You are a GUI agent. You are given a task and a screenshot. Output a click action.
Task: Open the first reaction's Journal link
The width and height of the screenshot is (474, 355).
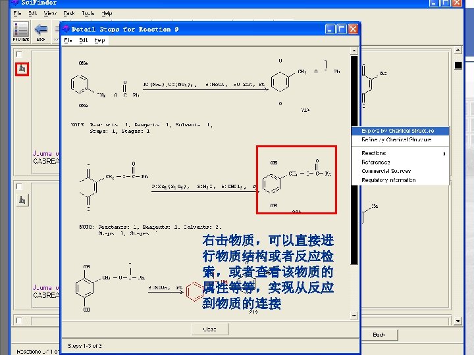click(x=45, y=153)
